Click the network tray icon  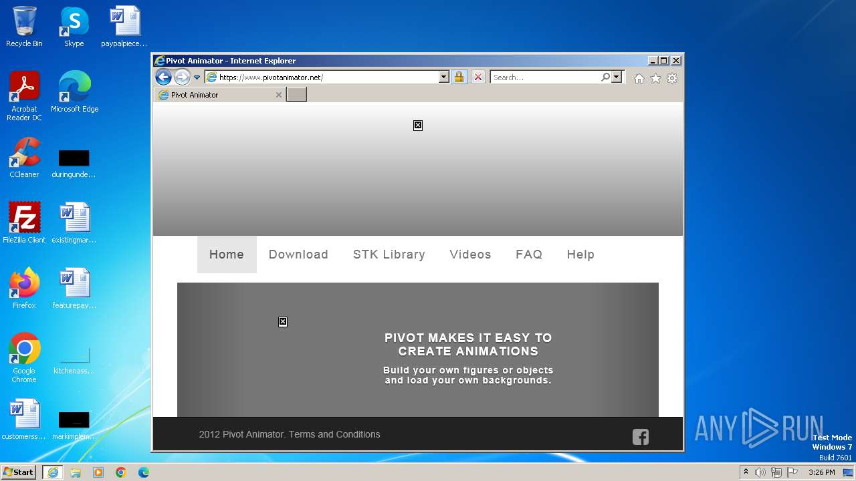click(776, 472)
